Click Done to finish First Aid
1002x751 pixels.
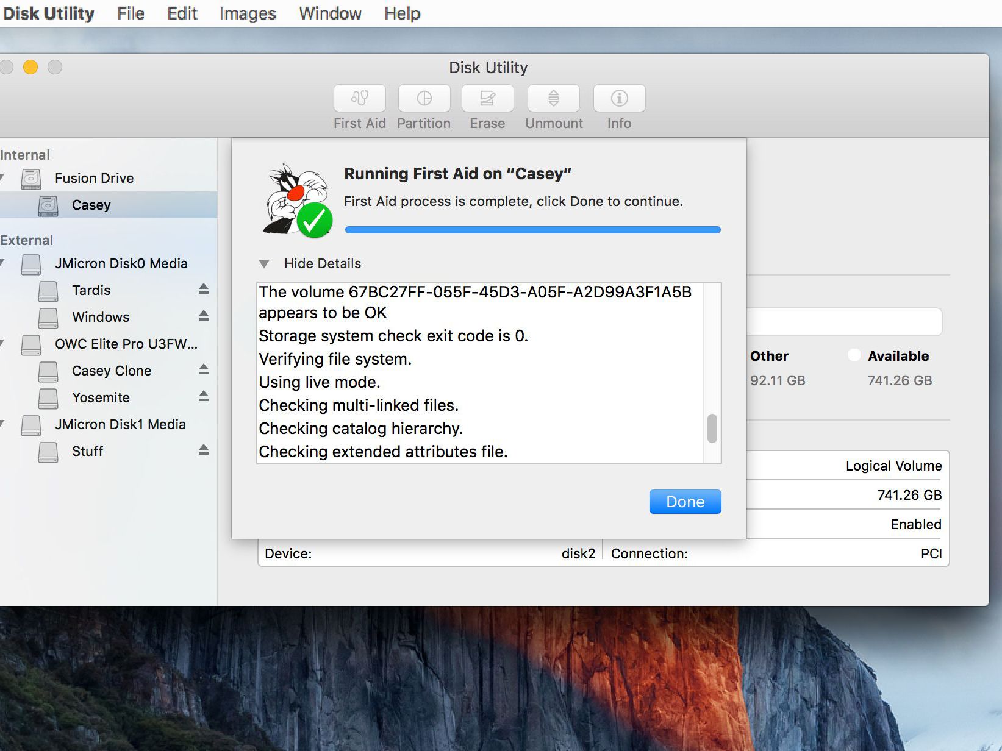click(x=685, y=502)
